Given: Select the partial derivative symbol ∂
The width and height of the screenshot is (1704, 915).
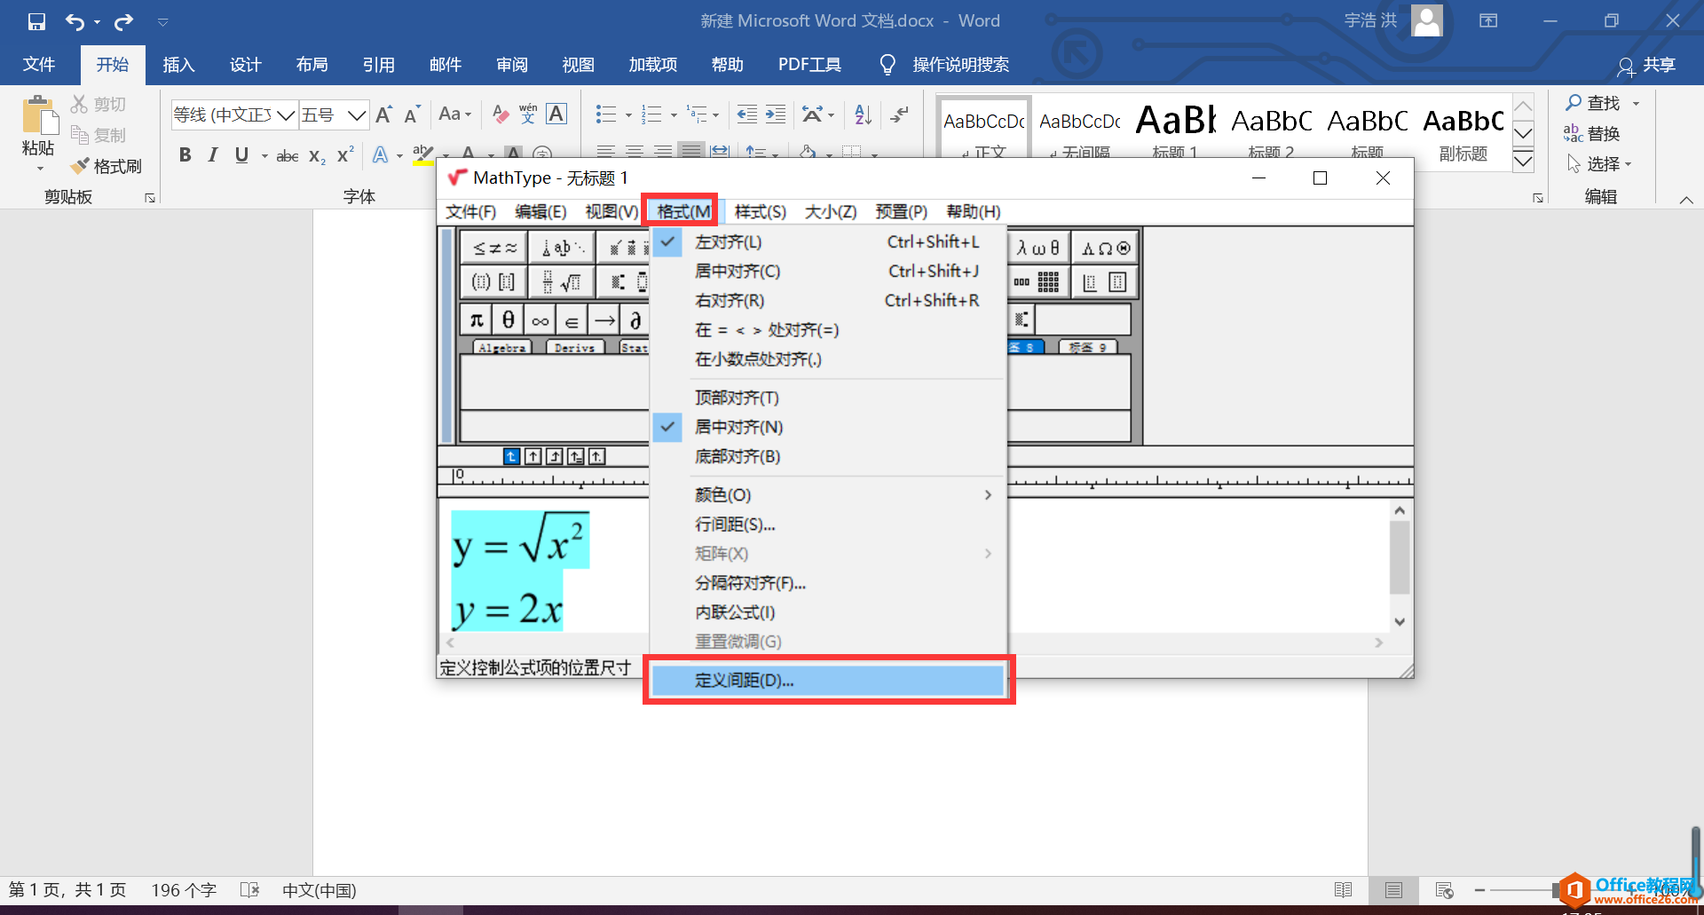Looking at the screenshot, I should click(634, 319).
